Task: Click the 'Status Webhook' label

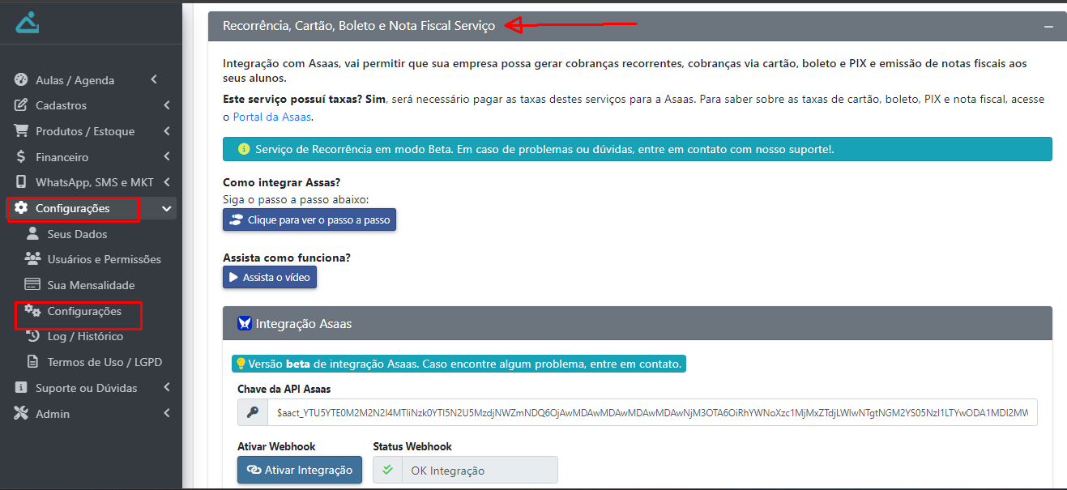Action: 412,446
